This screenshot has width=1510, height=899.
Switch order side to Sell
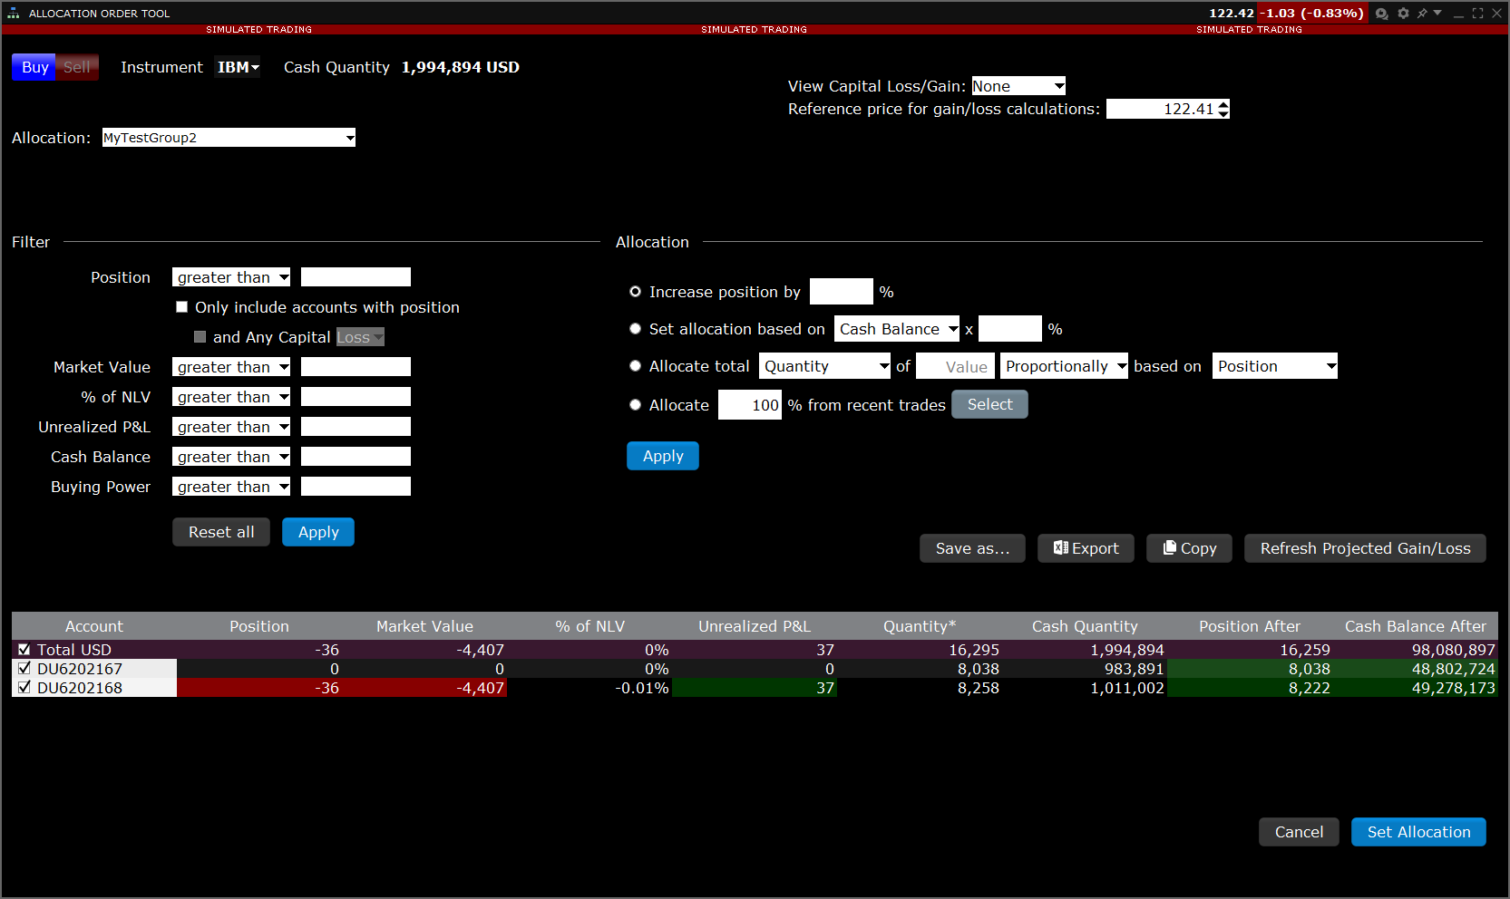[x=77, y=67]
